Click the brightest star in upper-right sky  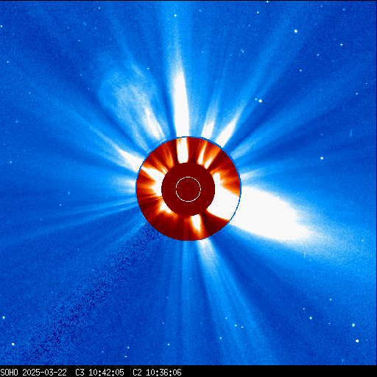coord(296,31)
